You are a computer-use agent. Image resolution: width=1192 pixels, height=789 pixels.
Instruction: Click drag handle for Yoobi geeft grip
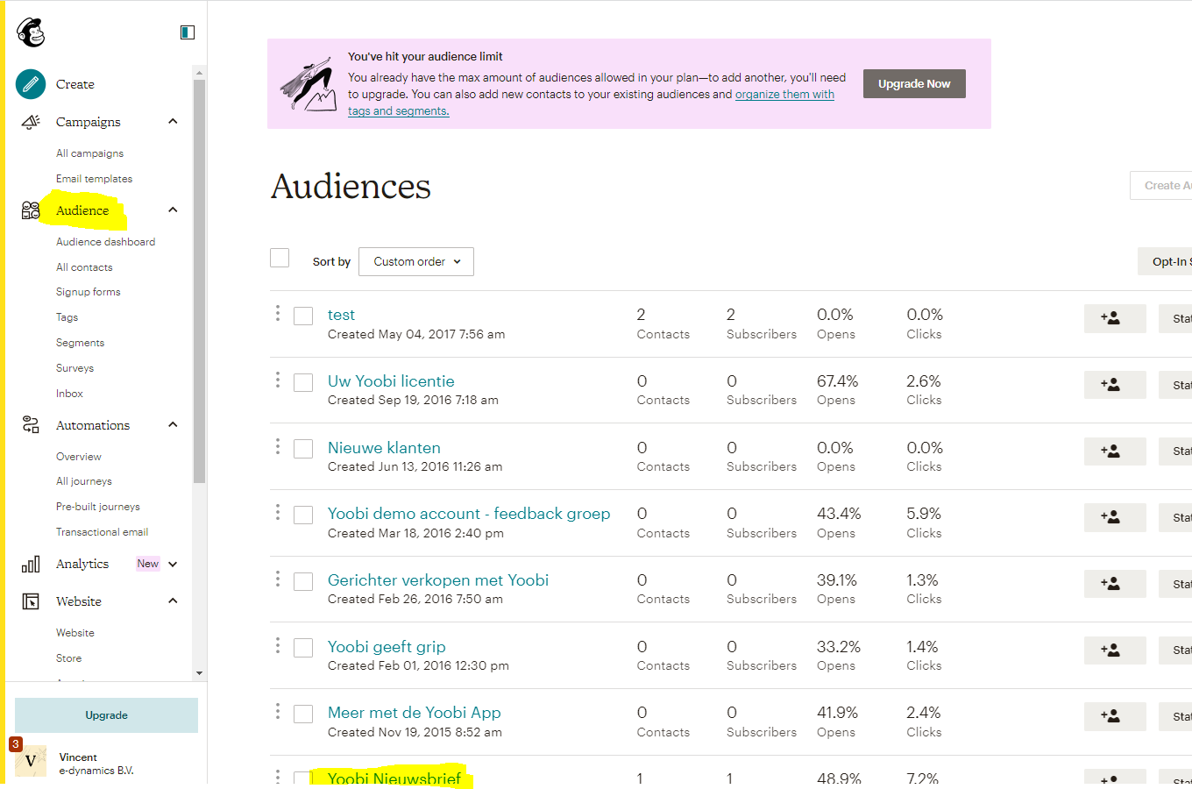point(278,645)
